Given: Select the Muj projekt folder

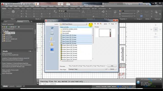Looking at the screenshot, I should (65, 33).
